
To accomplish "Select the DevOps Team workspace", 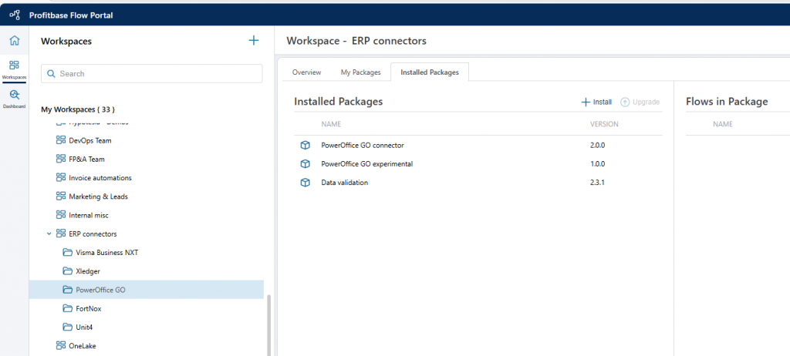I will [x=89, y=141].
